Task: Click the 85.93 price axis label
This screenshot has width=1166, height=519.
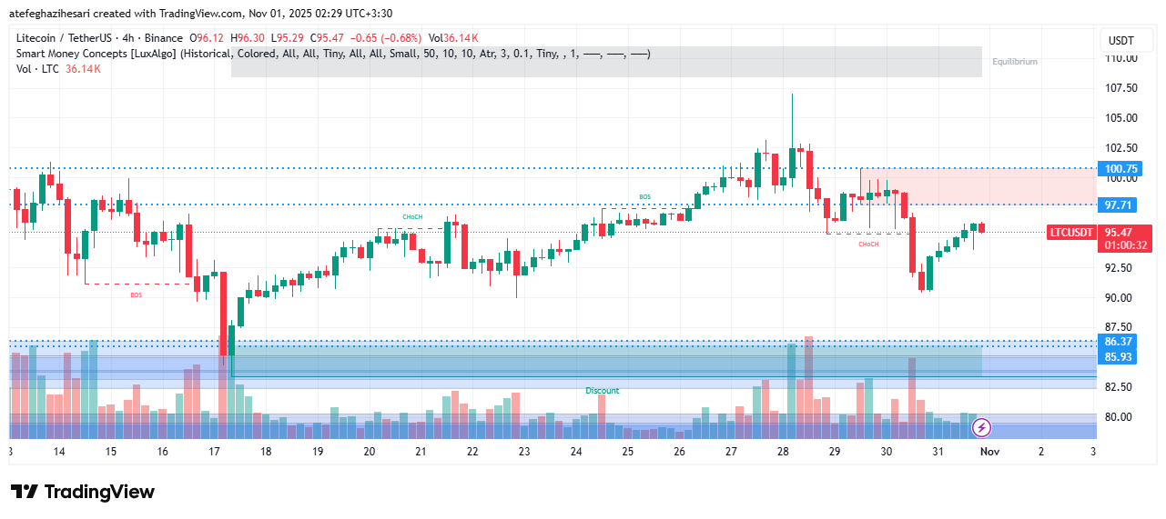Action: pos(1119,356)
